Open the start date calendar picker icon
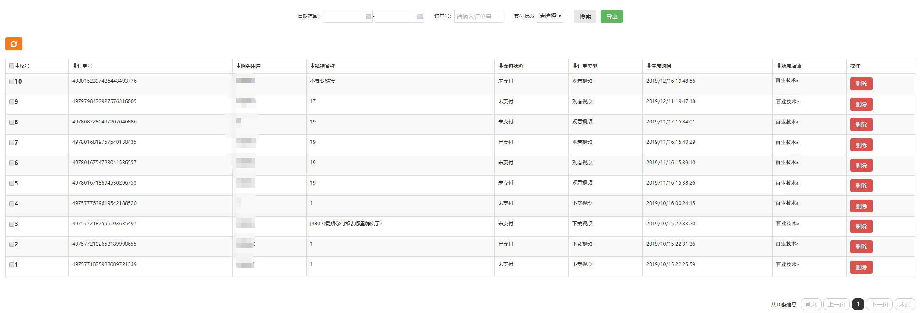920x313 pixels. click(368, 17)
